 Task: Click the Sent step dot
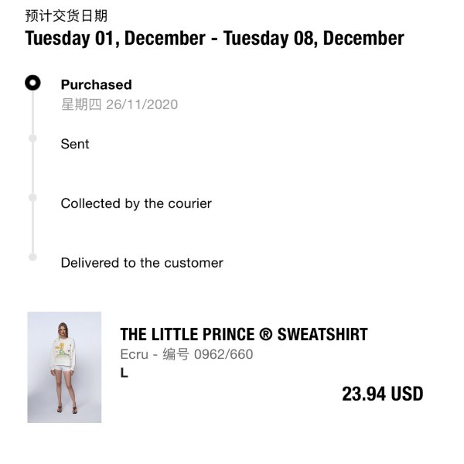[32, 138]
